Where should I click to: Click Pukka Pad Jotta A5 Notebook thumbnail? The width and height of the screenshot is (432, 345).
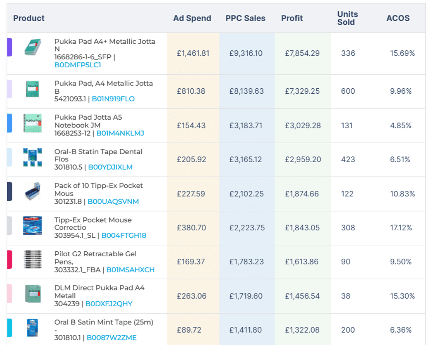pos(33,123)
